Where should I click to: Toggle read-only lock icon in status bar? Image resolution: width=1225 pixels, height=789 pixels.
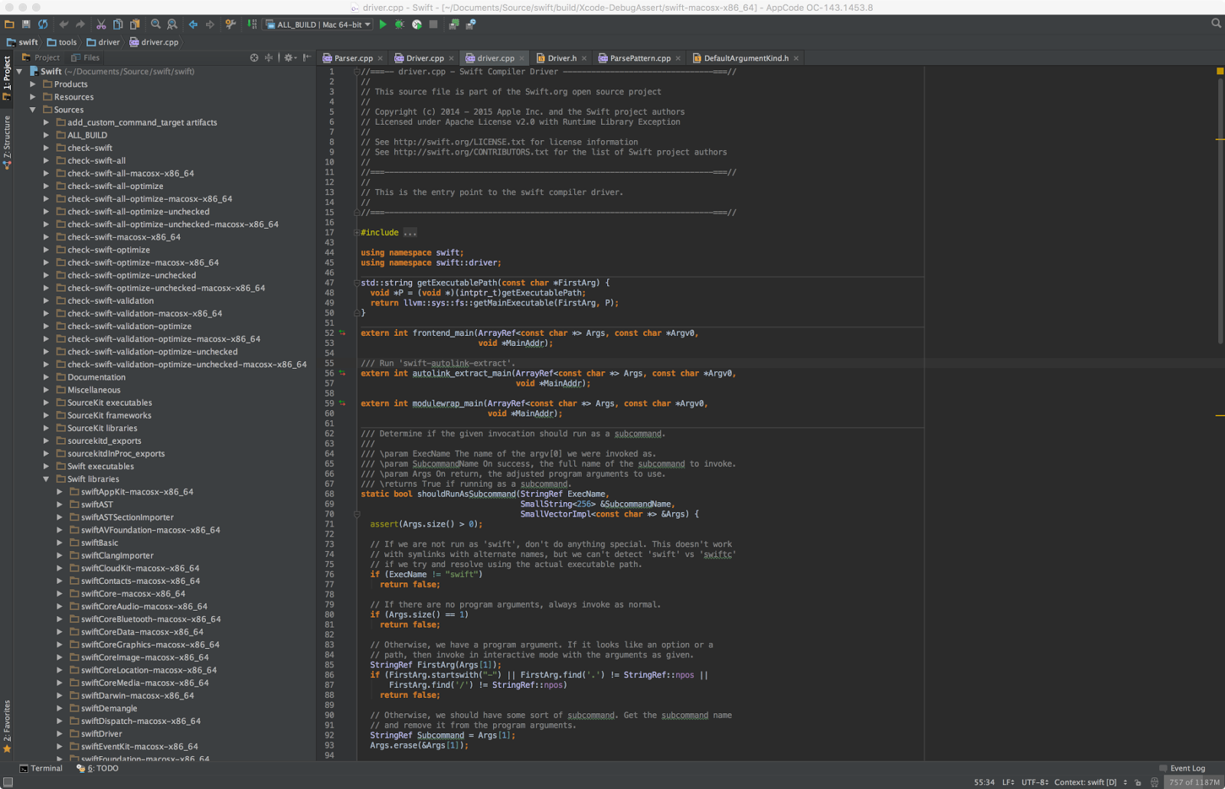coord(1138,782)
